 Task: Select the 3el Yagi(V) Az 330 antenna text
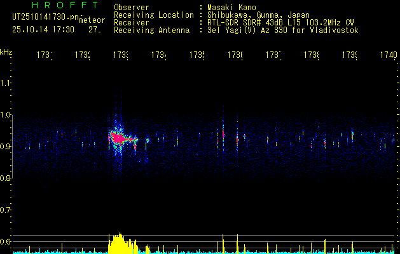(x=283, y=30)
